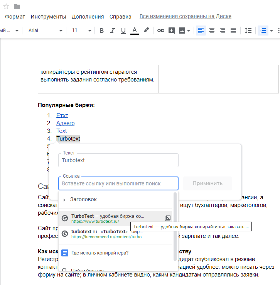Click the Текст input field with Turbotext
280x285 pixels.
pos(118,160)
